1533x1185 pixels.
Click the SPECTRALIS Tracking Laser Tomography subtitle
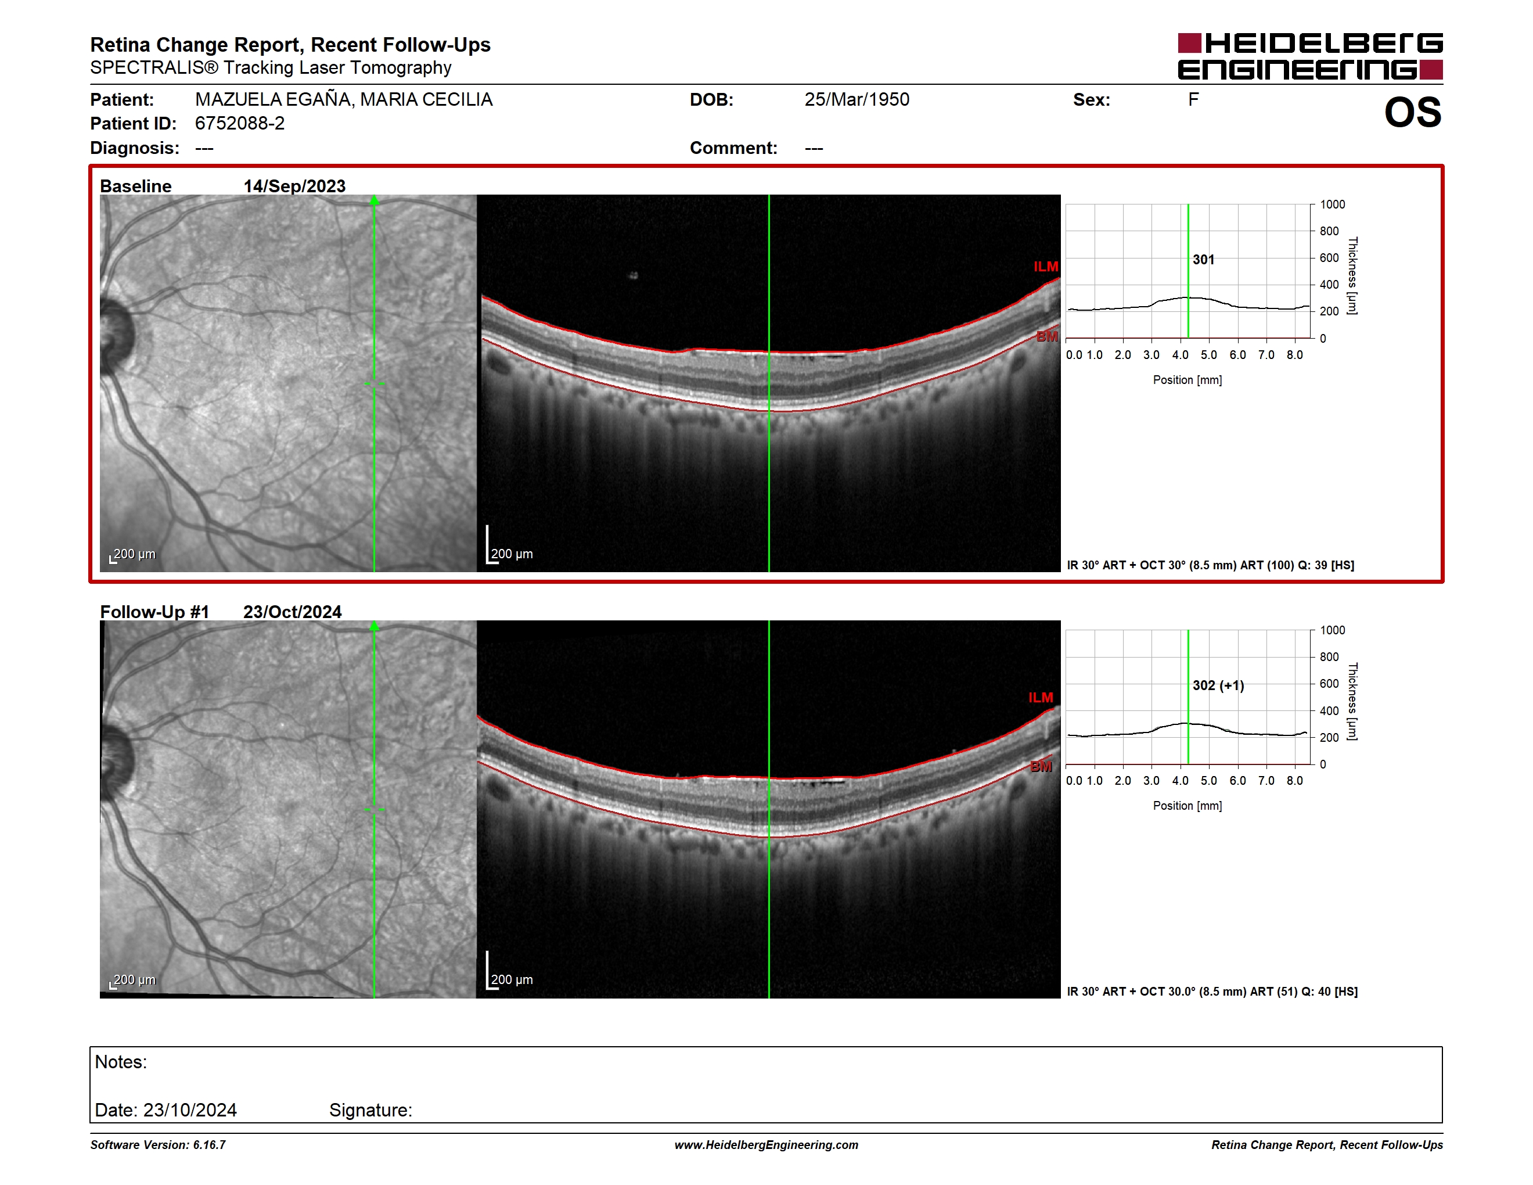pyautogui.click(x=270, y=67)
